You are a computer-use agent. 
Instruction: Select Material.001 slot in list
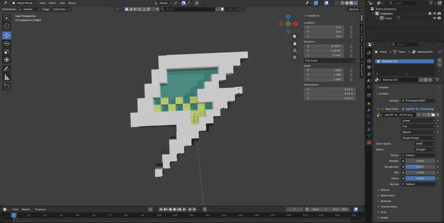click(405, 61)
